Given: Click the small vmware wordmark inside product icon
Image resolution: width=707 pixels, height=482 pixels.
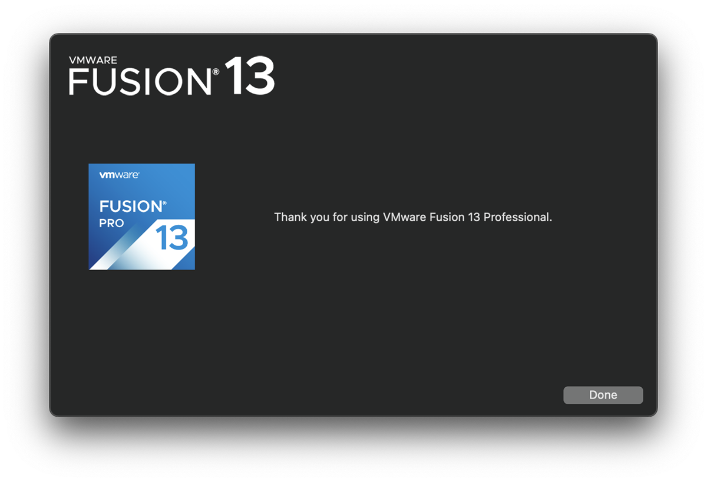Looking at the screenshot, I should click(x=119, y=175).
